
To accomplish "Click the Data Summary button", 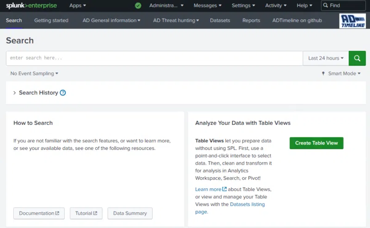I will pos(130,213).
